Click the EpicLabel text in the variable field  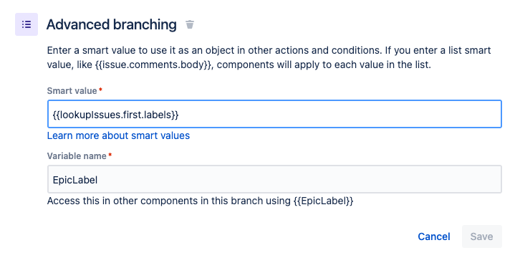[75, 180]
